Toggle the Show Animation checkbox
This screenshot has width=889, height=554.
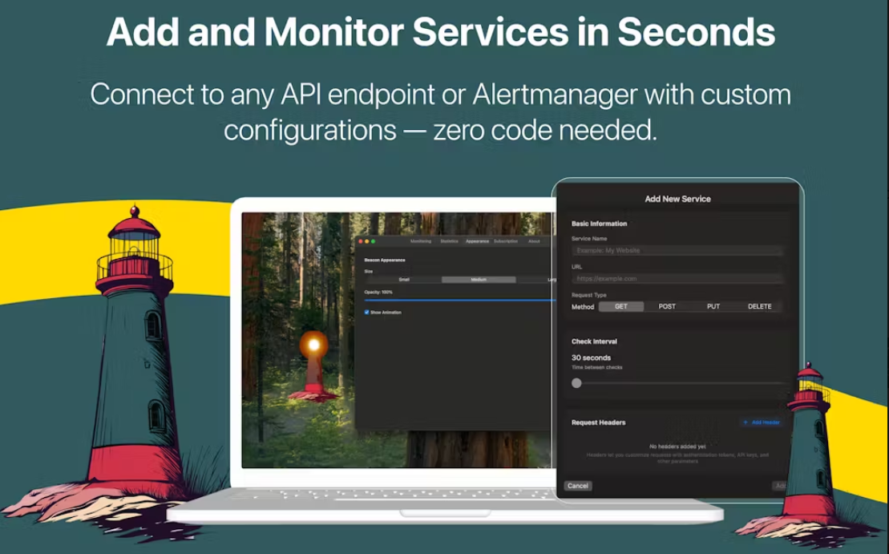tap(367, 313)
